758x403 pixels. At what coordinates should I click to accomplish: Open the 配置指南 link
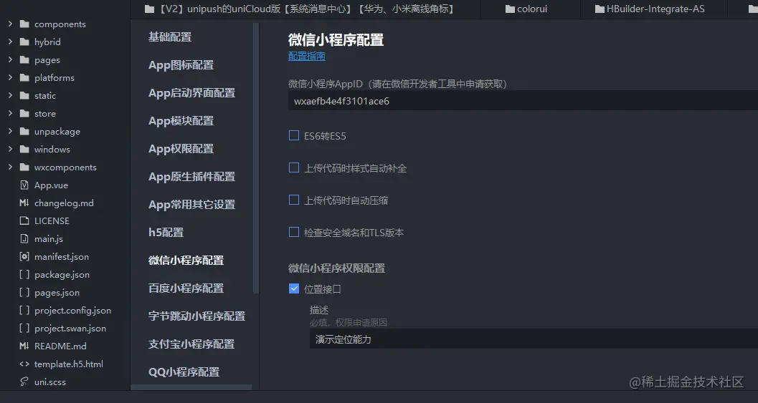306,57
